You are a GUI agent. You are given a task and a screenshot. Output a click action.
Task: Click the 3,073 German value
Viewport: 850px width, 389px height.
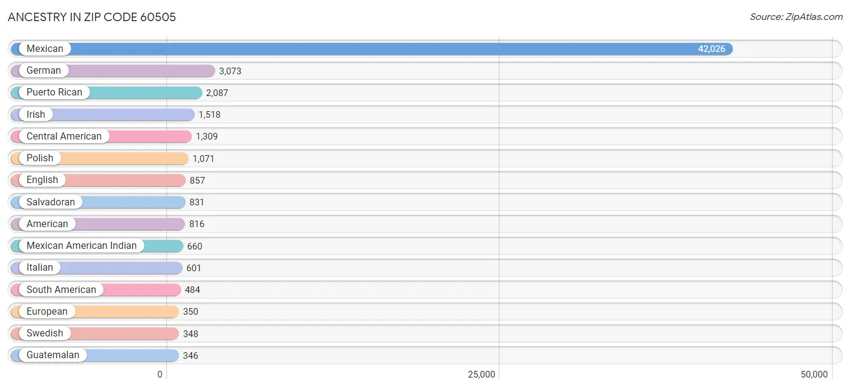coord(230,71)
